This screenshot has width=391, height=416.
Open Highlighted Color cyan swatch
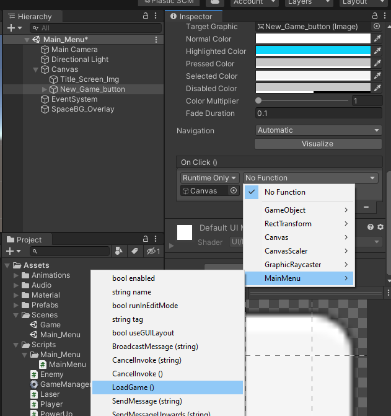tap(313, 51)
